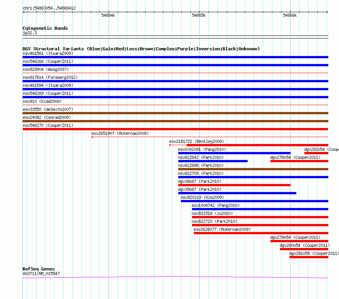Screen dimensions: 339x299
Task: Open the nsv546266 (Cooper2011) label
Action: point(48,61)
